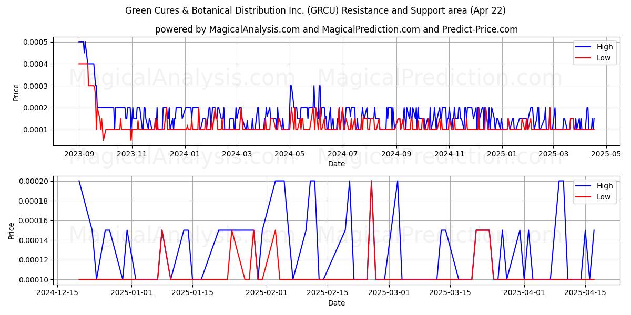631x315 pixels.
Task: Click the 2023-11 x-axis tick label
Action: point(131,154)
